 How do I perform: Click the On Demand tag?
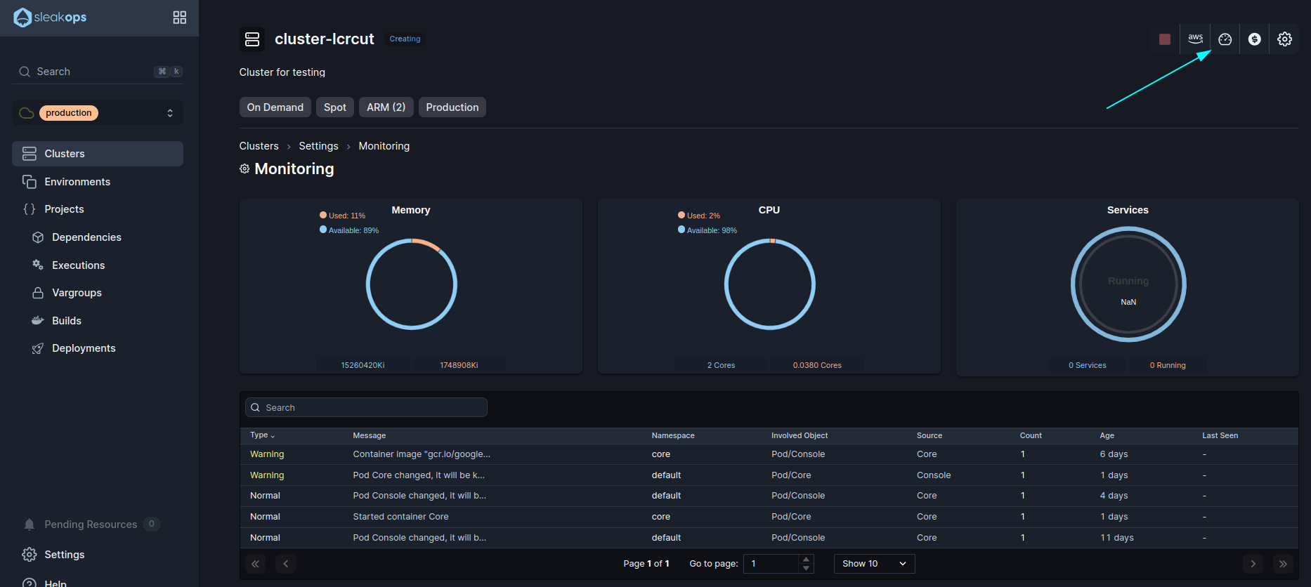coord(275,107)
